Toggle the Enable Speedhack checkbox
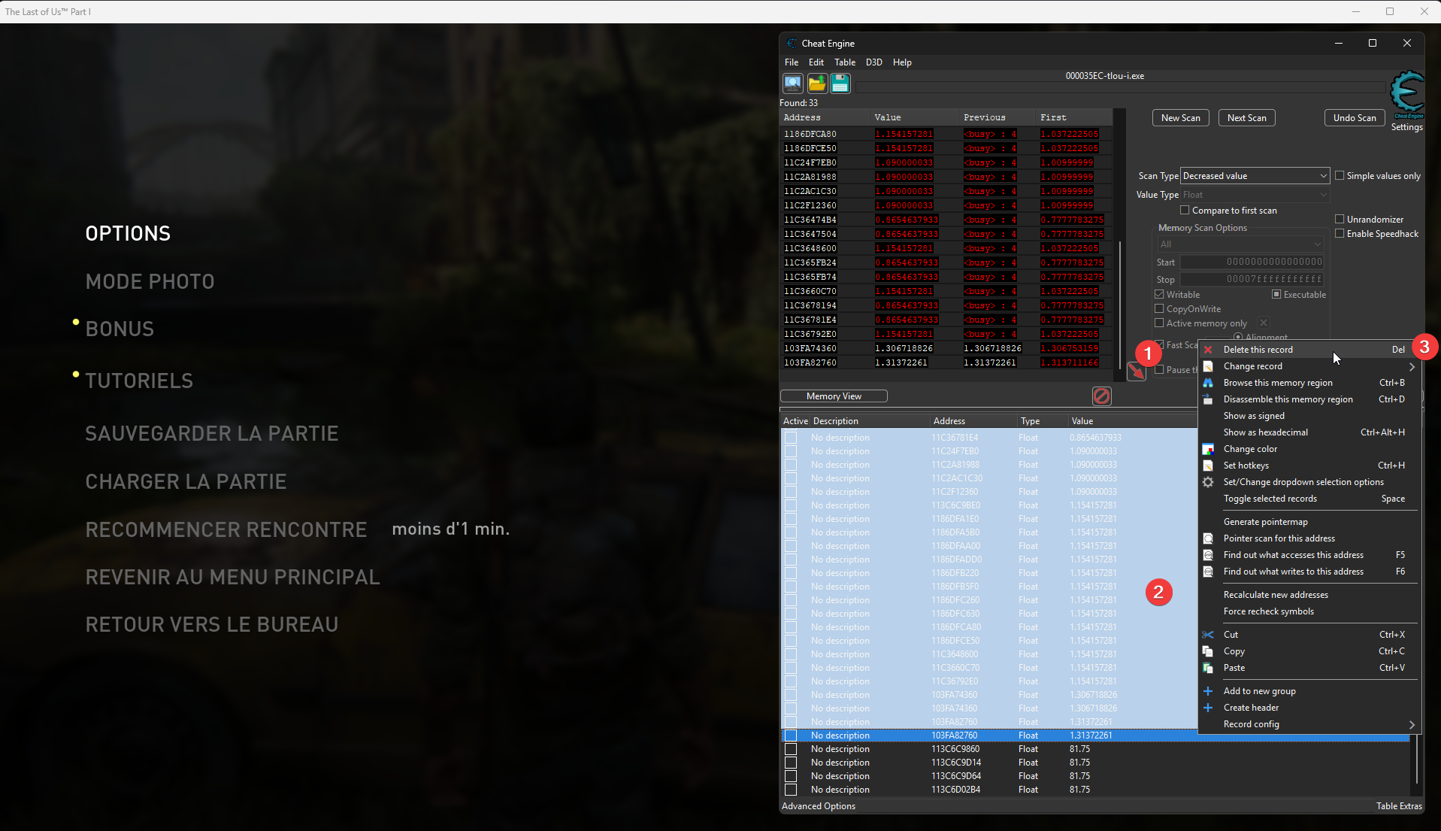This screenshot has width=1441, height=831. click(x=1340, y=234)
